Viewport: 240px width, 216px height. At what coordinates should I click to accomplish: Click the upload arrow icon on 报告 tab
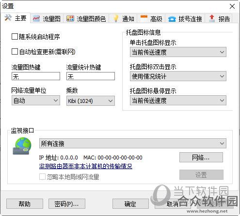point(212,18)
